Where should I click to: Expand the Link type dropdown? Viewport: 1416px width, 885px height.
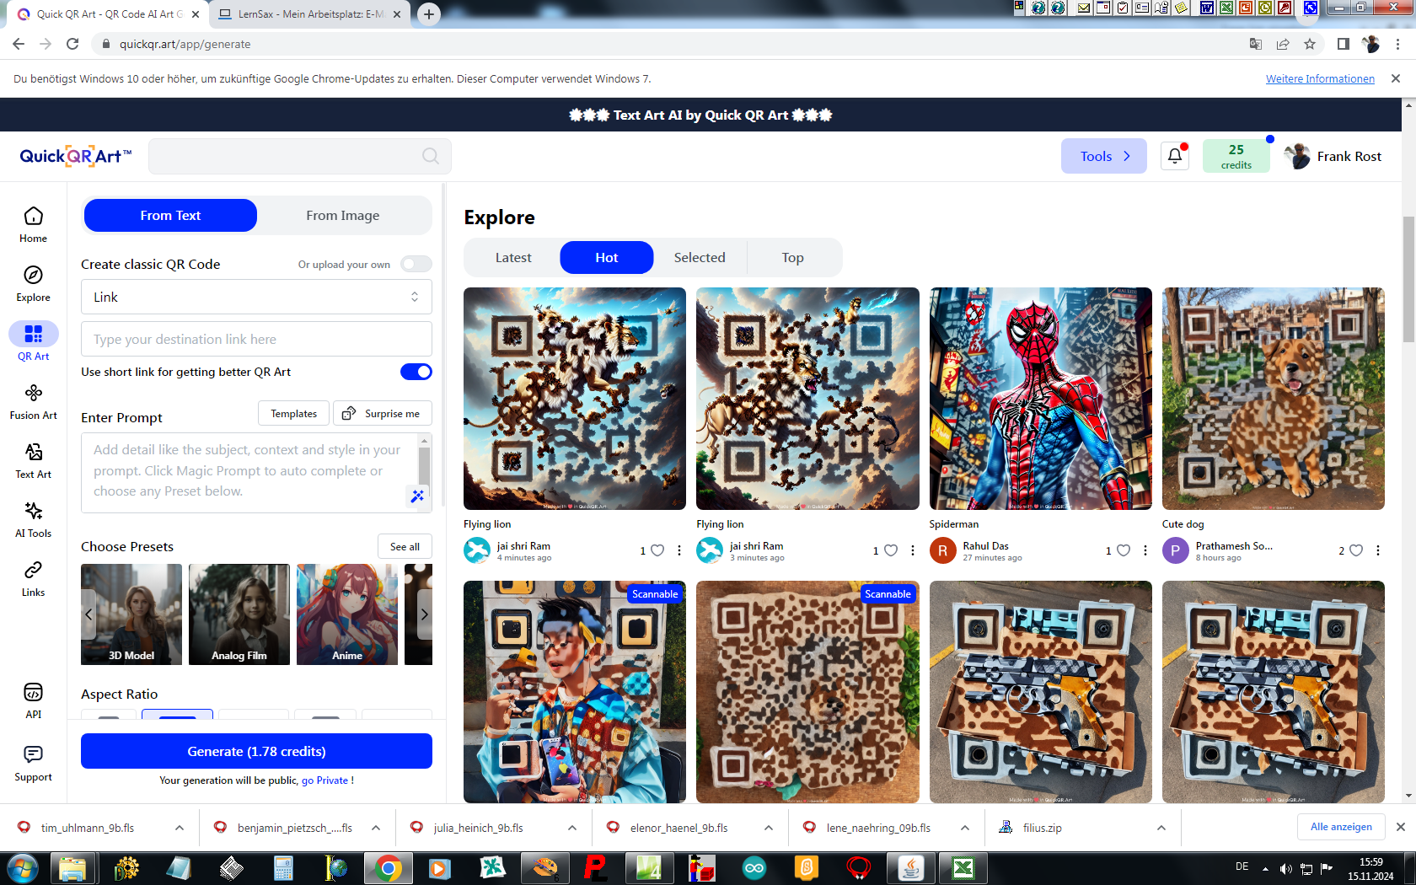pos(256,297)
